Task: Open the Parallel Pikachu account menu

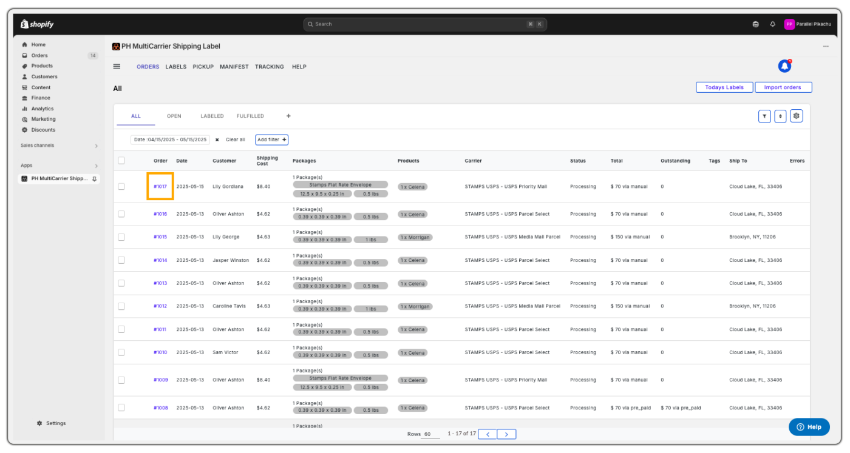Action: (807, 24)
